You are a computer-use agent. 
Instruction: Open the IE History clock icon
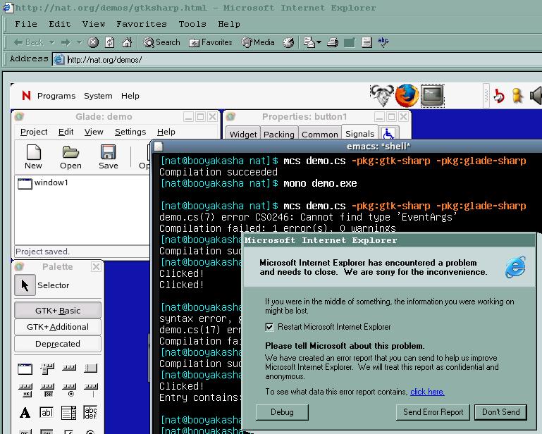pyautogui.click(x=289, y=42)
